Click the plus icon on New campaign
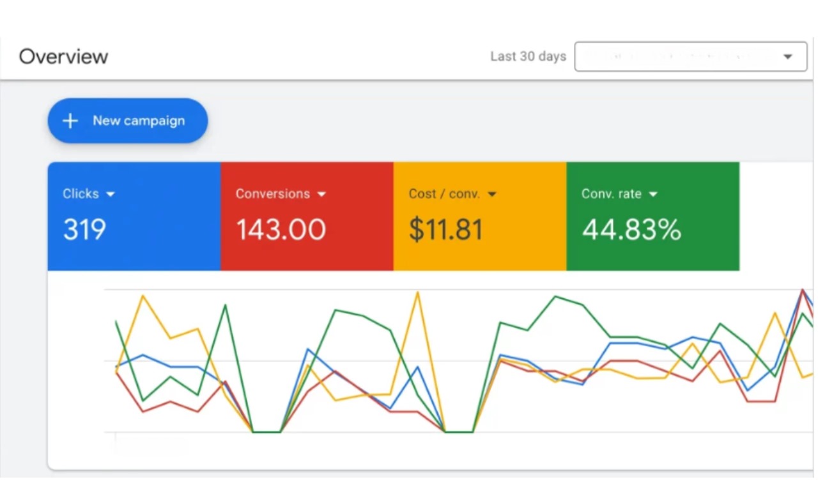The image size is (818, 491). (x=70, y=121)
